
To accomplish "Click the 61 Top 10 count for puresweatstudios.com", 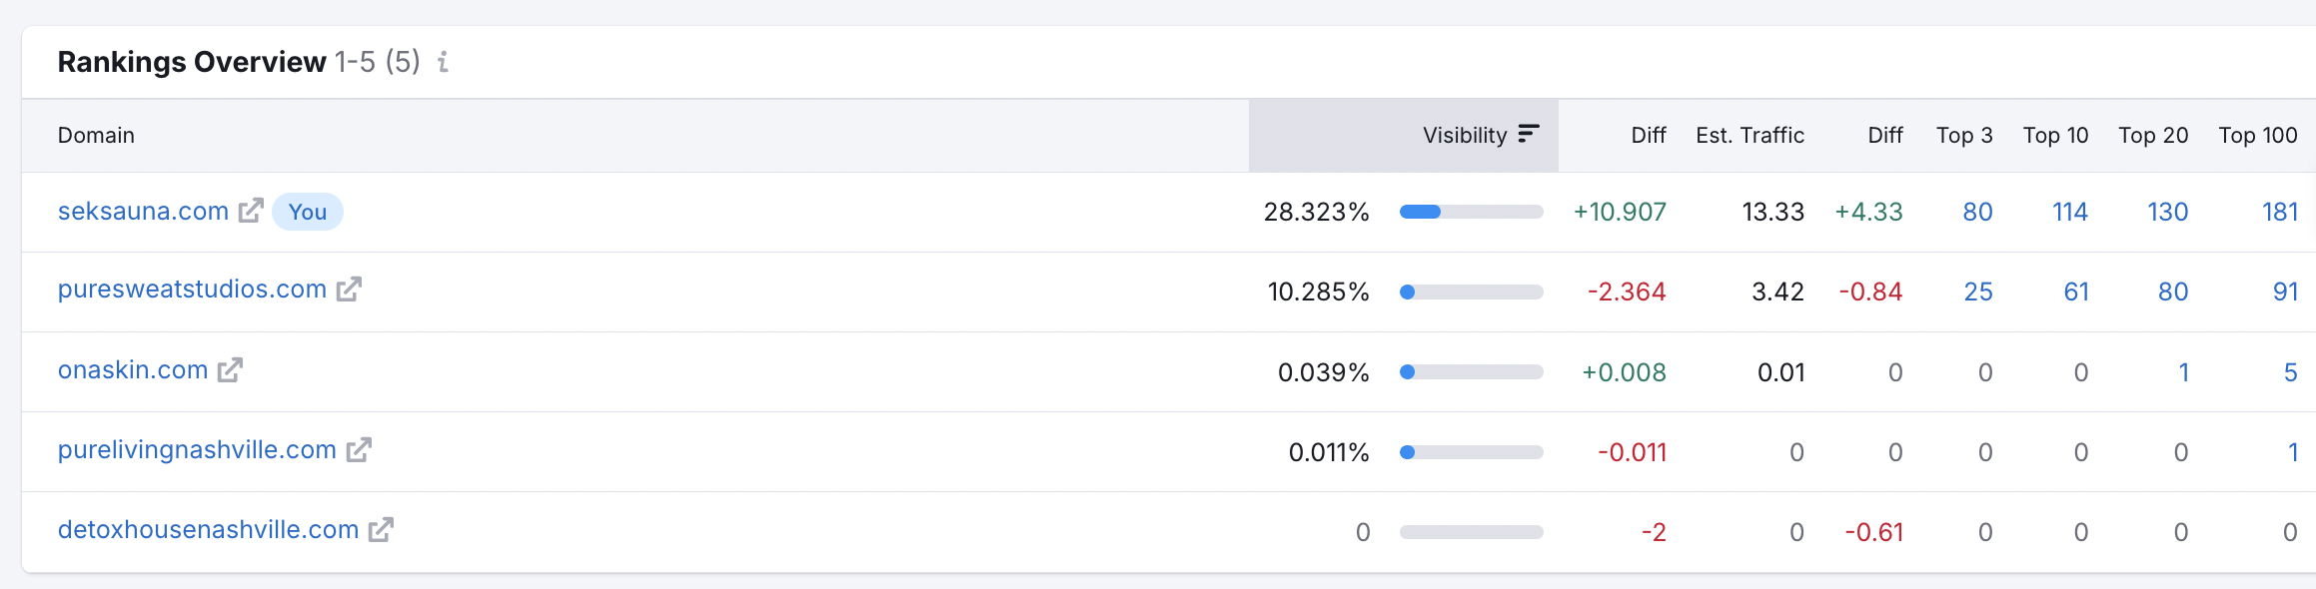I will click(x=2076, y=292).
